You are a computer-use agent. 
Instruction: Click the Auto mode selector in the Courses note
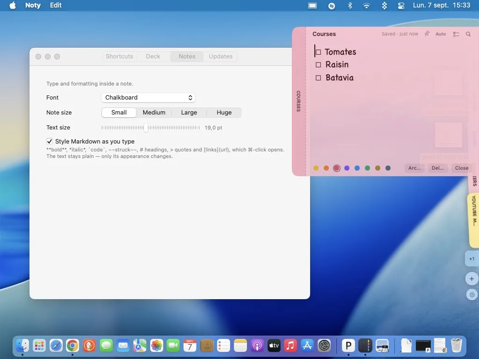tap(441, 34)
